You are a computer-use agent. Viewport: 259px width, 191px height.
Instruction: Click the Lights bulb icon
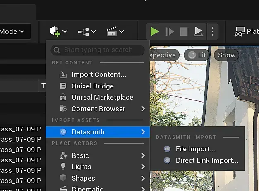pos(63,167)
